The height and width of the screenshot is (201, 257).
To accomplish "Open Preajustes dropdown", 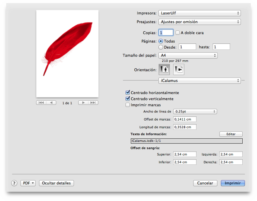I will point(199,22).
